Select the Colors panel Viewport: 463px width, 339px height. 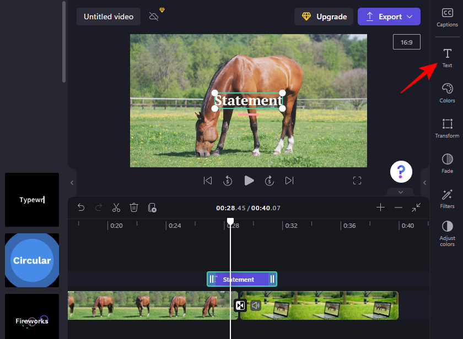447,92
